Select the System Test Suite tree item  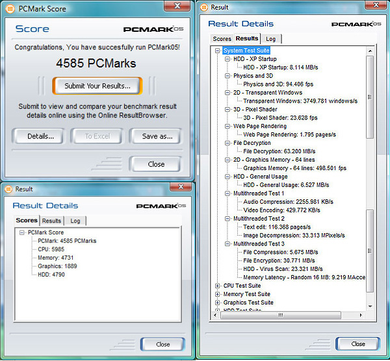(246, 51)
